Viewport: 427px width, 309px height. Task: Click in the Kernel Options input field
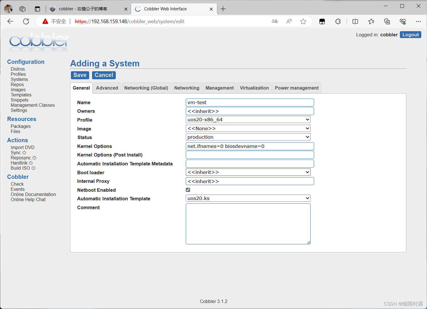point(250,146)
